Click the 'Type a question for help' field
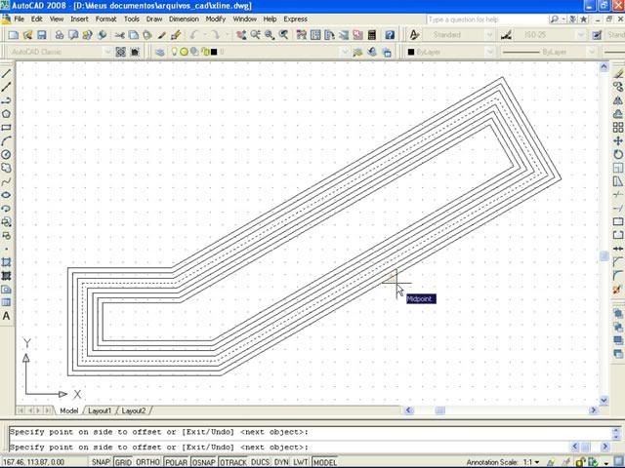This screenshot has width=625, height=468. pyautogui.click(x=485, y=19)
